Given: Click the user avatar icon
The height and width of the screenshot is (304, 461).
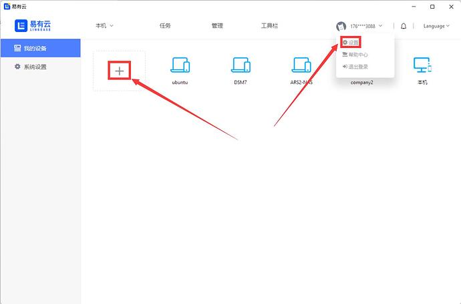Looking at the screenshot, I should click(x=341, y=26).
